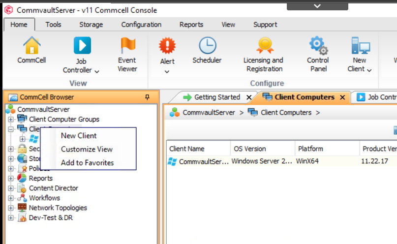This screenshot has width=397, height=244.
Task: Close the Getting Started tab
Action: click(x=249, y=97)
